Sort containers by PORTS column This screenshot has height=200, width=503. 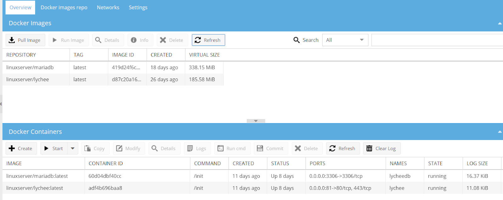coord(345,163)
